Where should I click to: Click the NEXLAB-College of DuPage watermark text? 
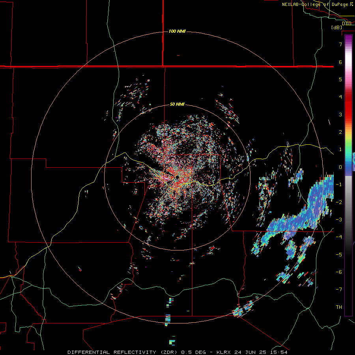317,4
